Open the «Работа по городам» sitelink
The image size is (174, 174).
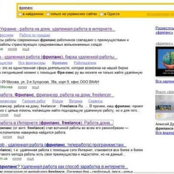point(35,35)
